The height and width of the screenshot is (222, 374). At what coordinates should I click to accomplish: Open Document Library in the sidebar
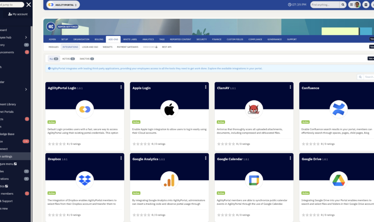[8, 104]
